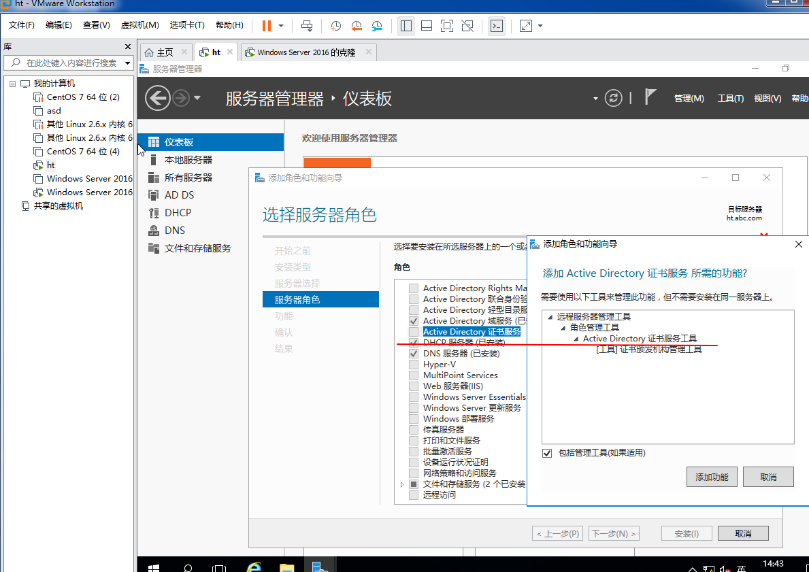
Task: Open the snapshot manager icon
Action: click(x=377, y=26)
